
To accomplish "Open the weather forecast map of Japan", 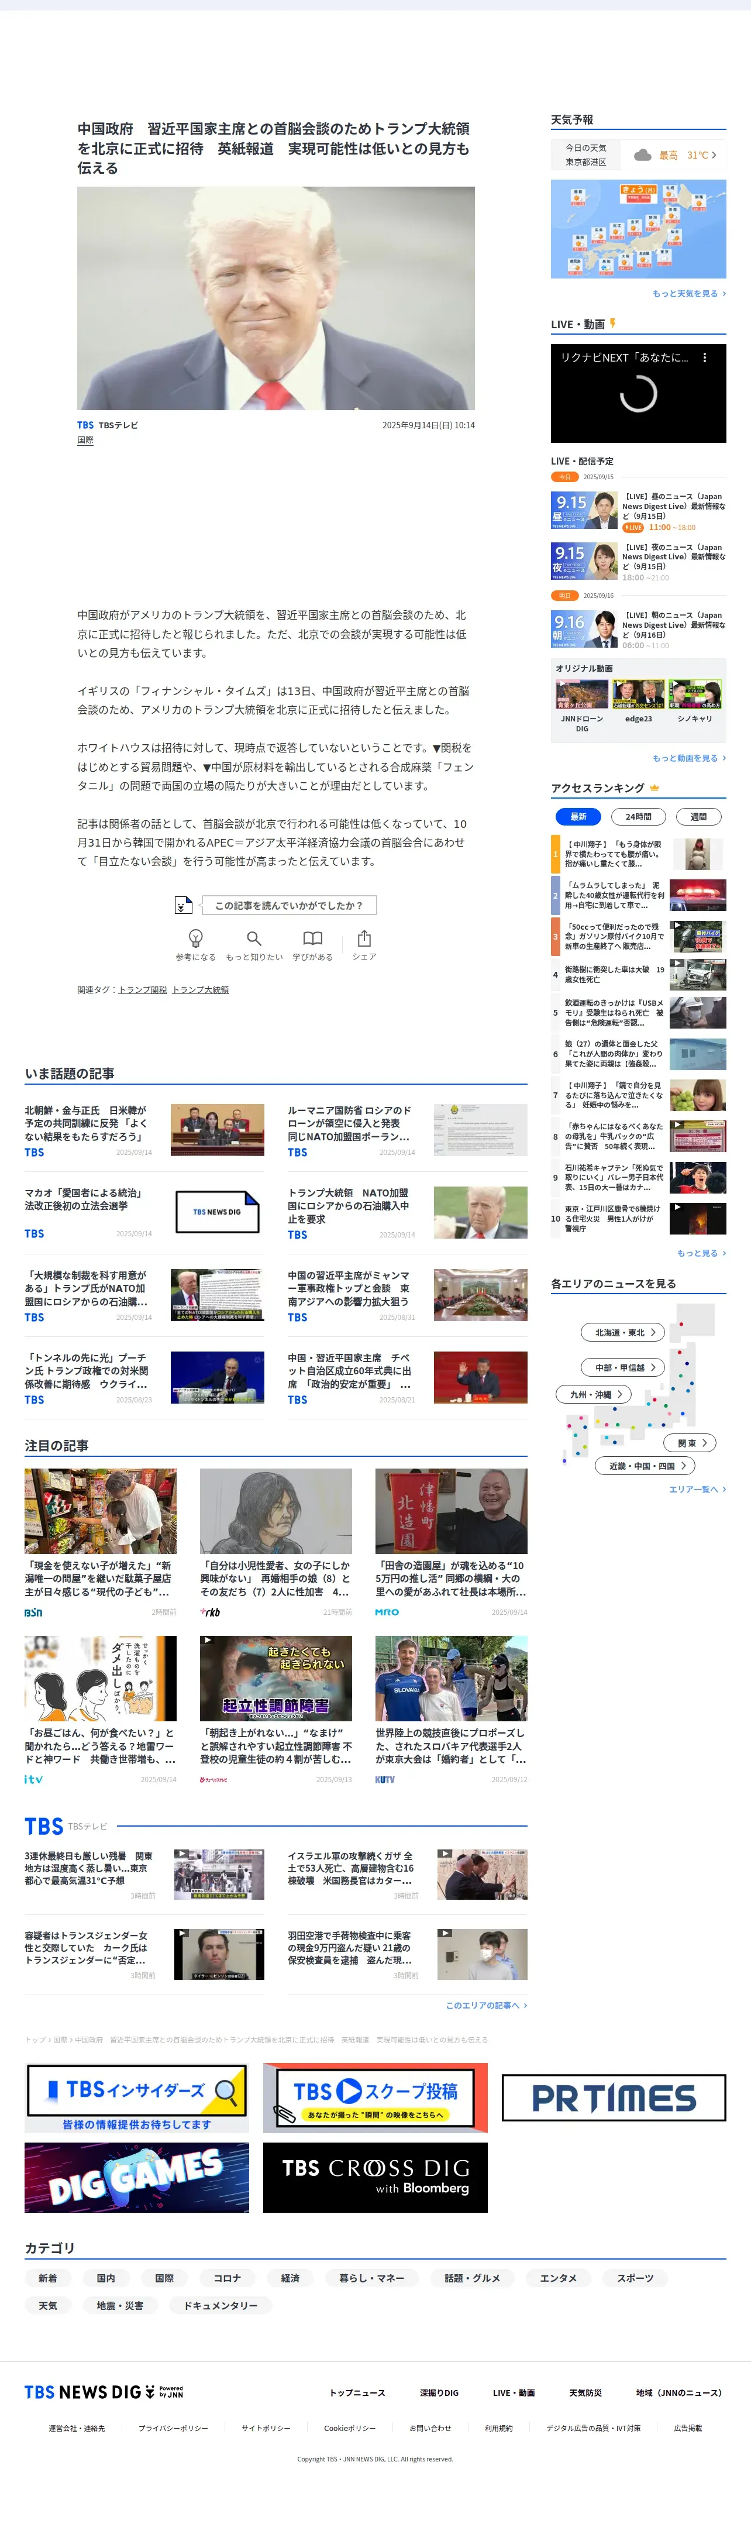I will (x=639, y=229).
